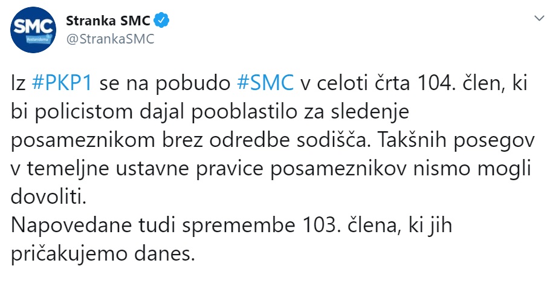Follow the #SMC hashtag link
Viewport: 553px width, 289px height.
[x=265, y=83]
